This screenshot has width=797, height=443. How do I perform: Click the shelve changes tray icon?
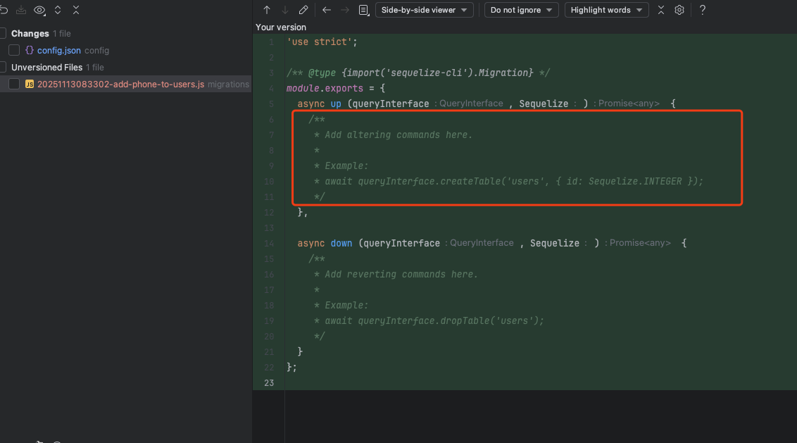21,10
